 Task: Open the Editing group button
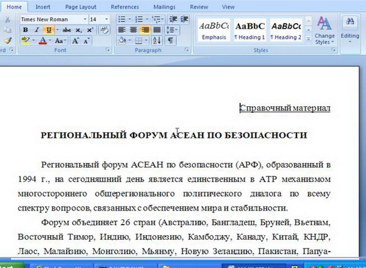350,29
